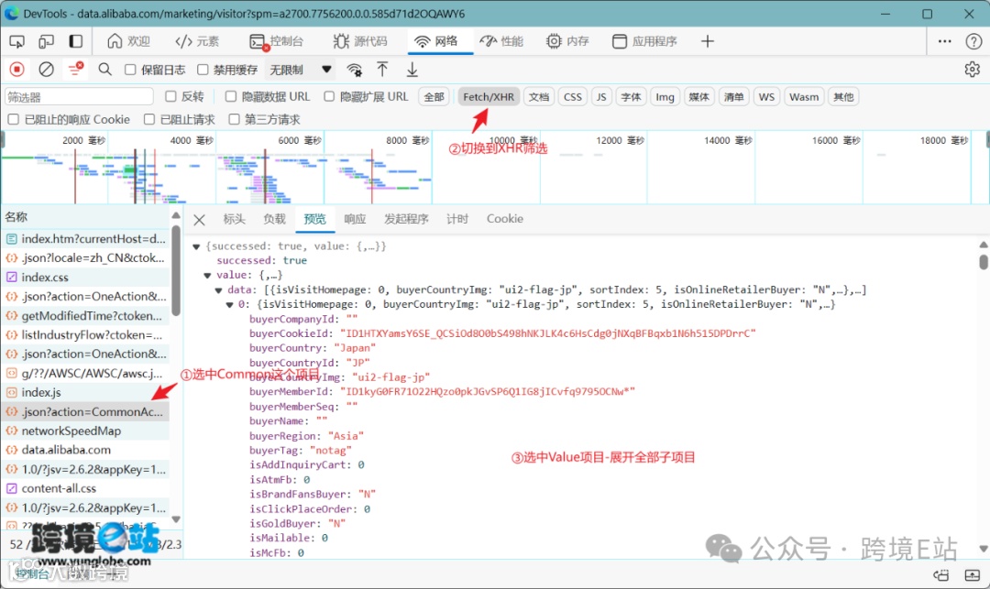990x589 pixels.
Task: Select the 文档 filter
Action: (x=539, y=97)
